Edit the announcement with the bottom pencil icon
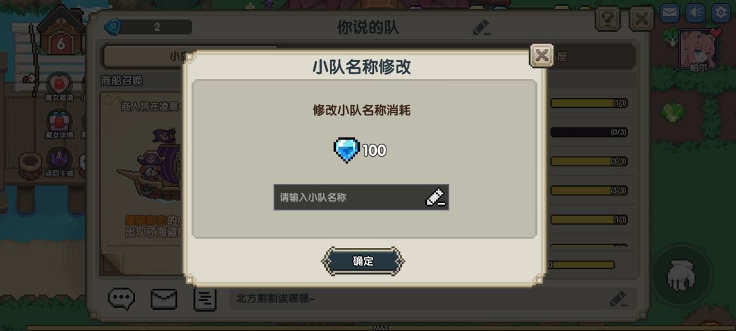The image size is (736, 331). (x=618, y=299)
